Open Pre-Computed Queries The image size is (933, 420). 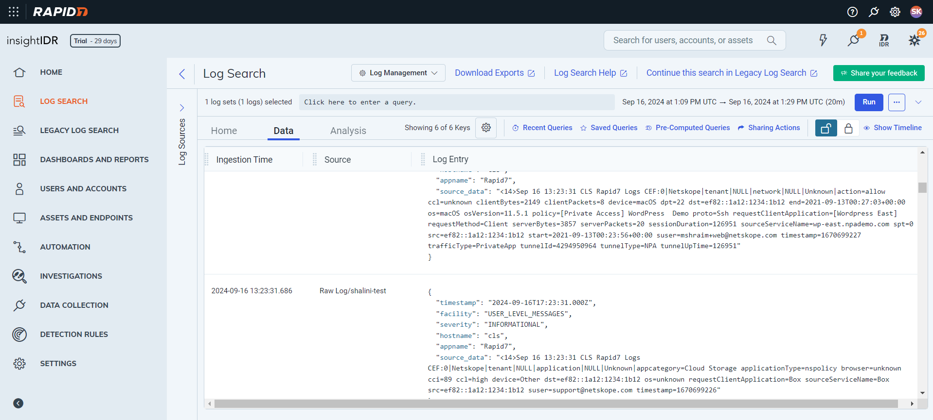tap(687, 128)
